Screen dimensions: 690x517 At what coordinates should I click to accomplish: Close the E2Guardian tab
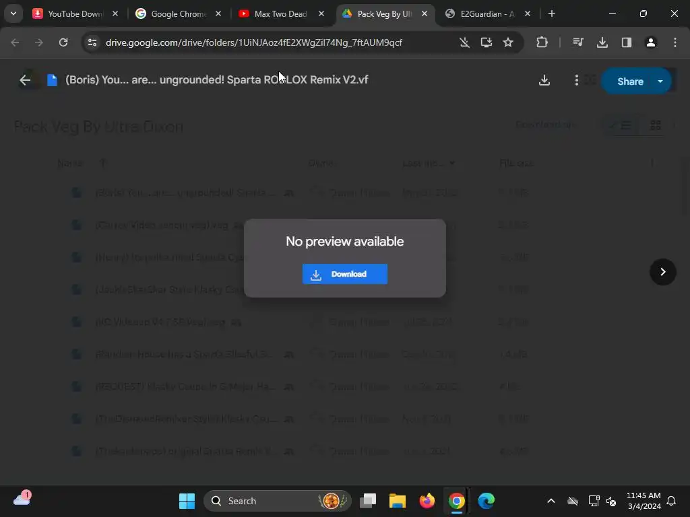[x=527, y=13]
